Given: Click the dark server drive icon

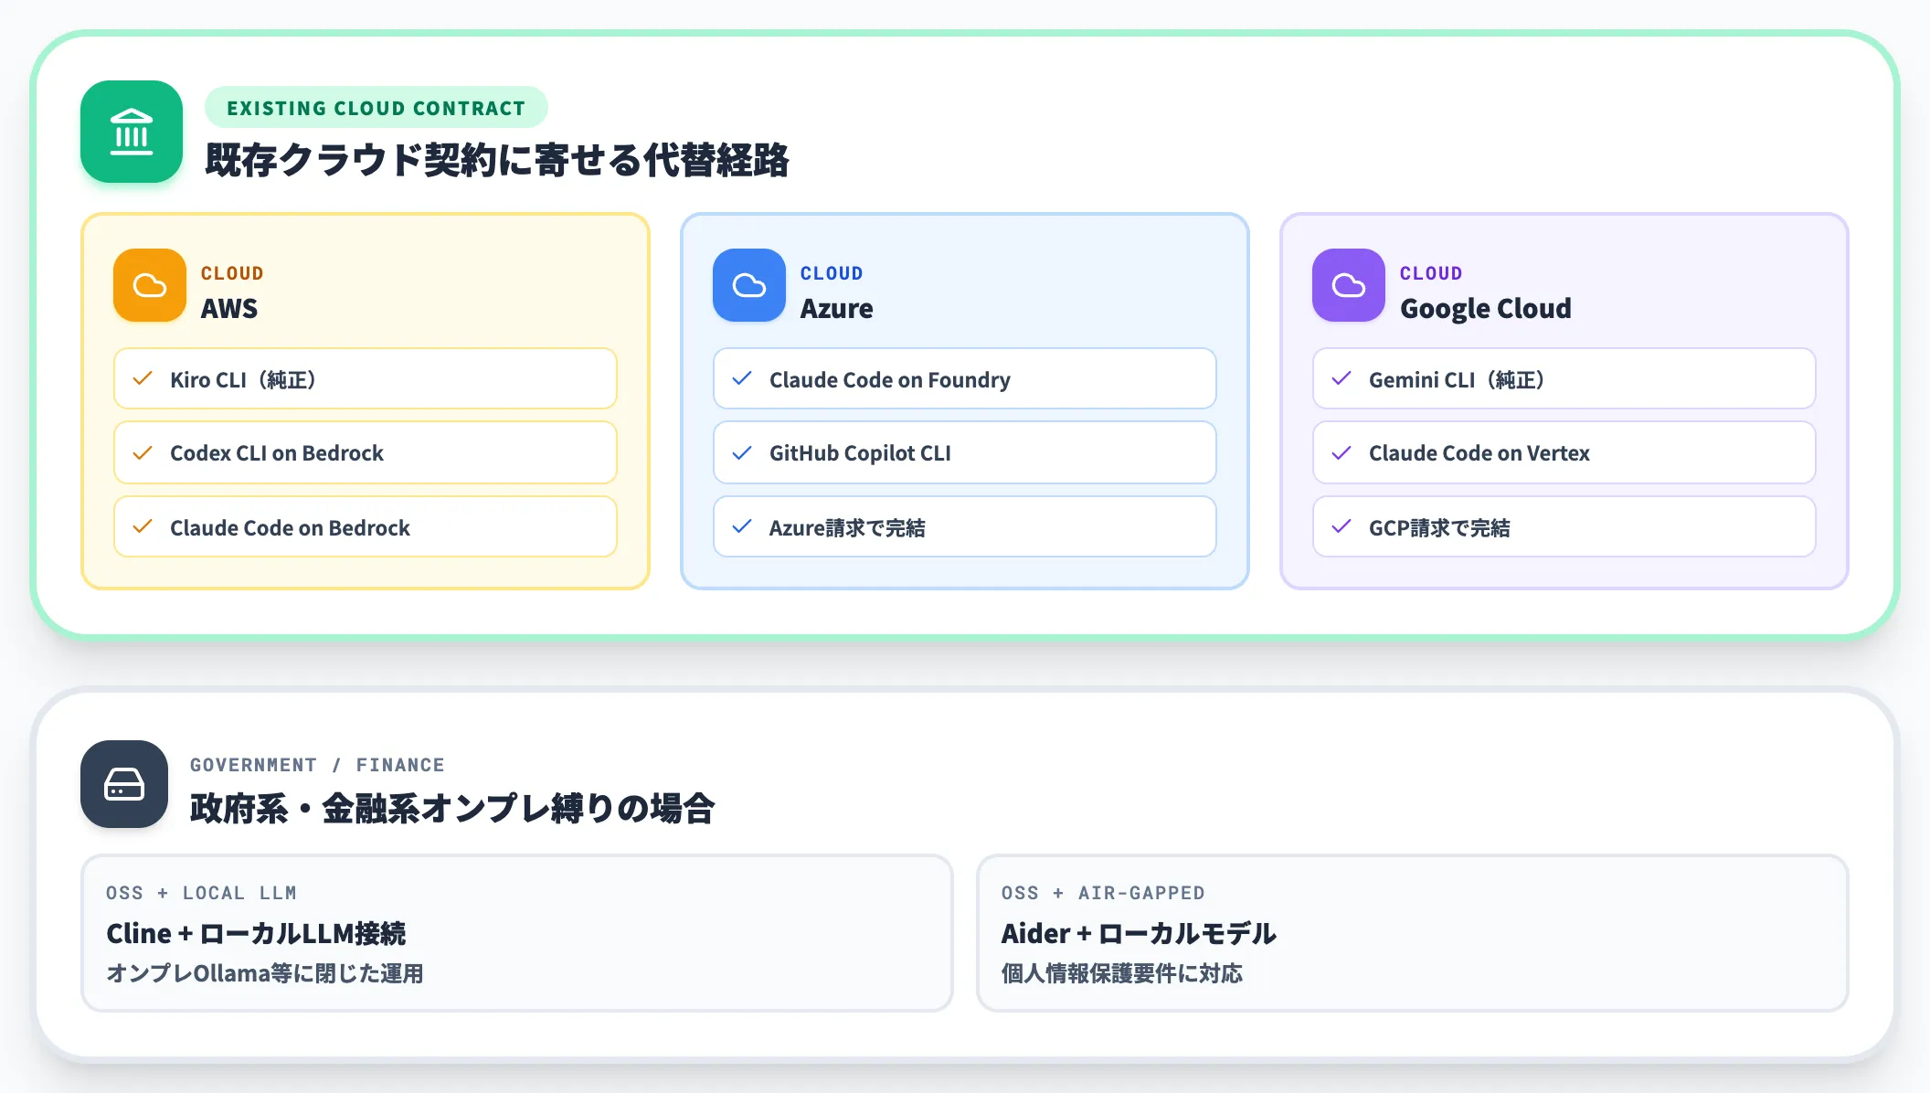Looking at the screenshot, I should (x=124, y=784).
